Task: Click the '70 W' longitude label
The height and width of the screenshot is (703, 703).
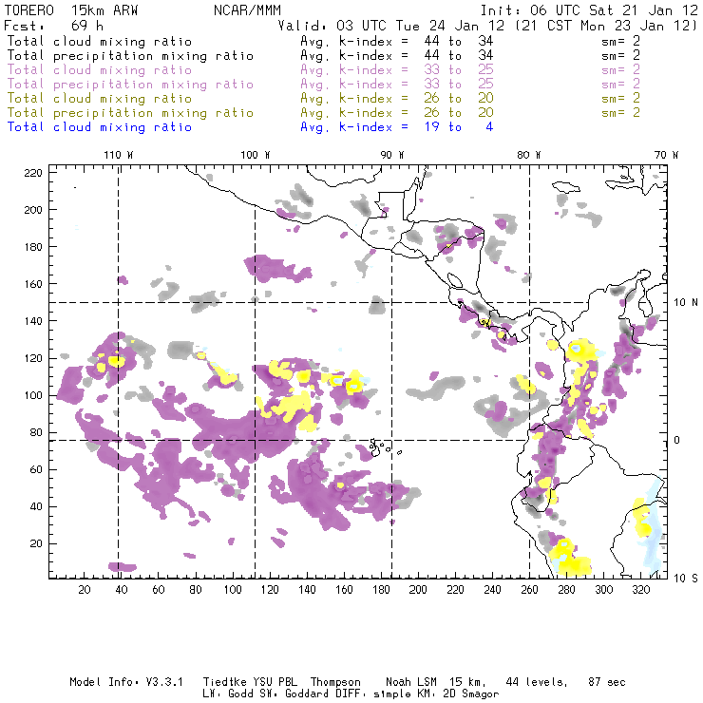Action: 666,155
